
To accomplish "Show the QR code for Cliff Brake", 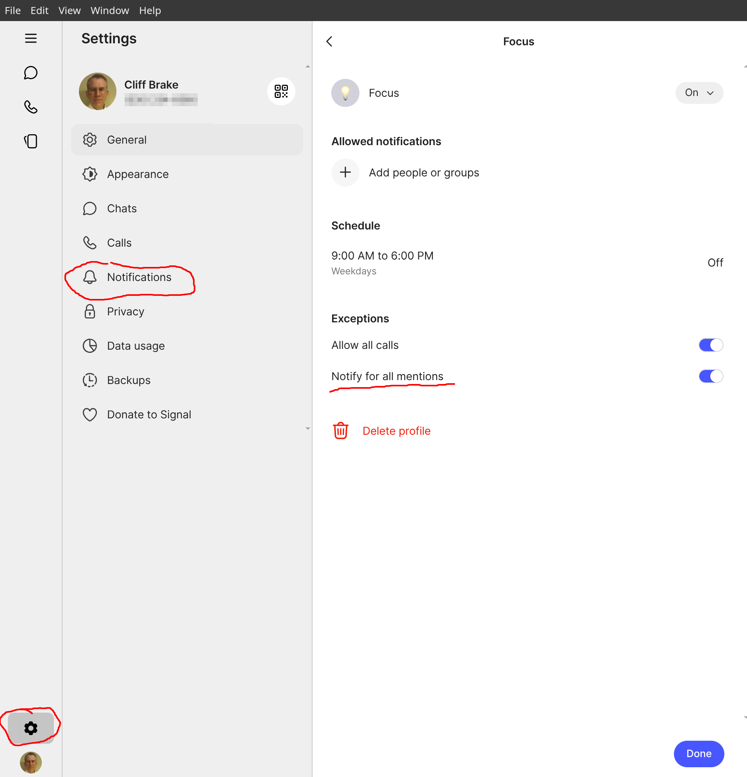I will pos(281,91).
